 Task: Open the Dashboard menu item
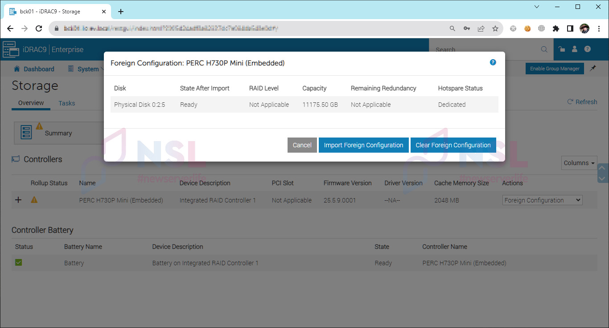(34, 69)
